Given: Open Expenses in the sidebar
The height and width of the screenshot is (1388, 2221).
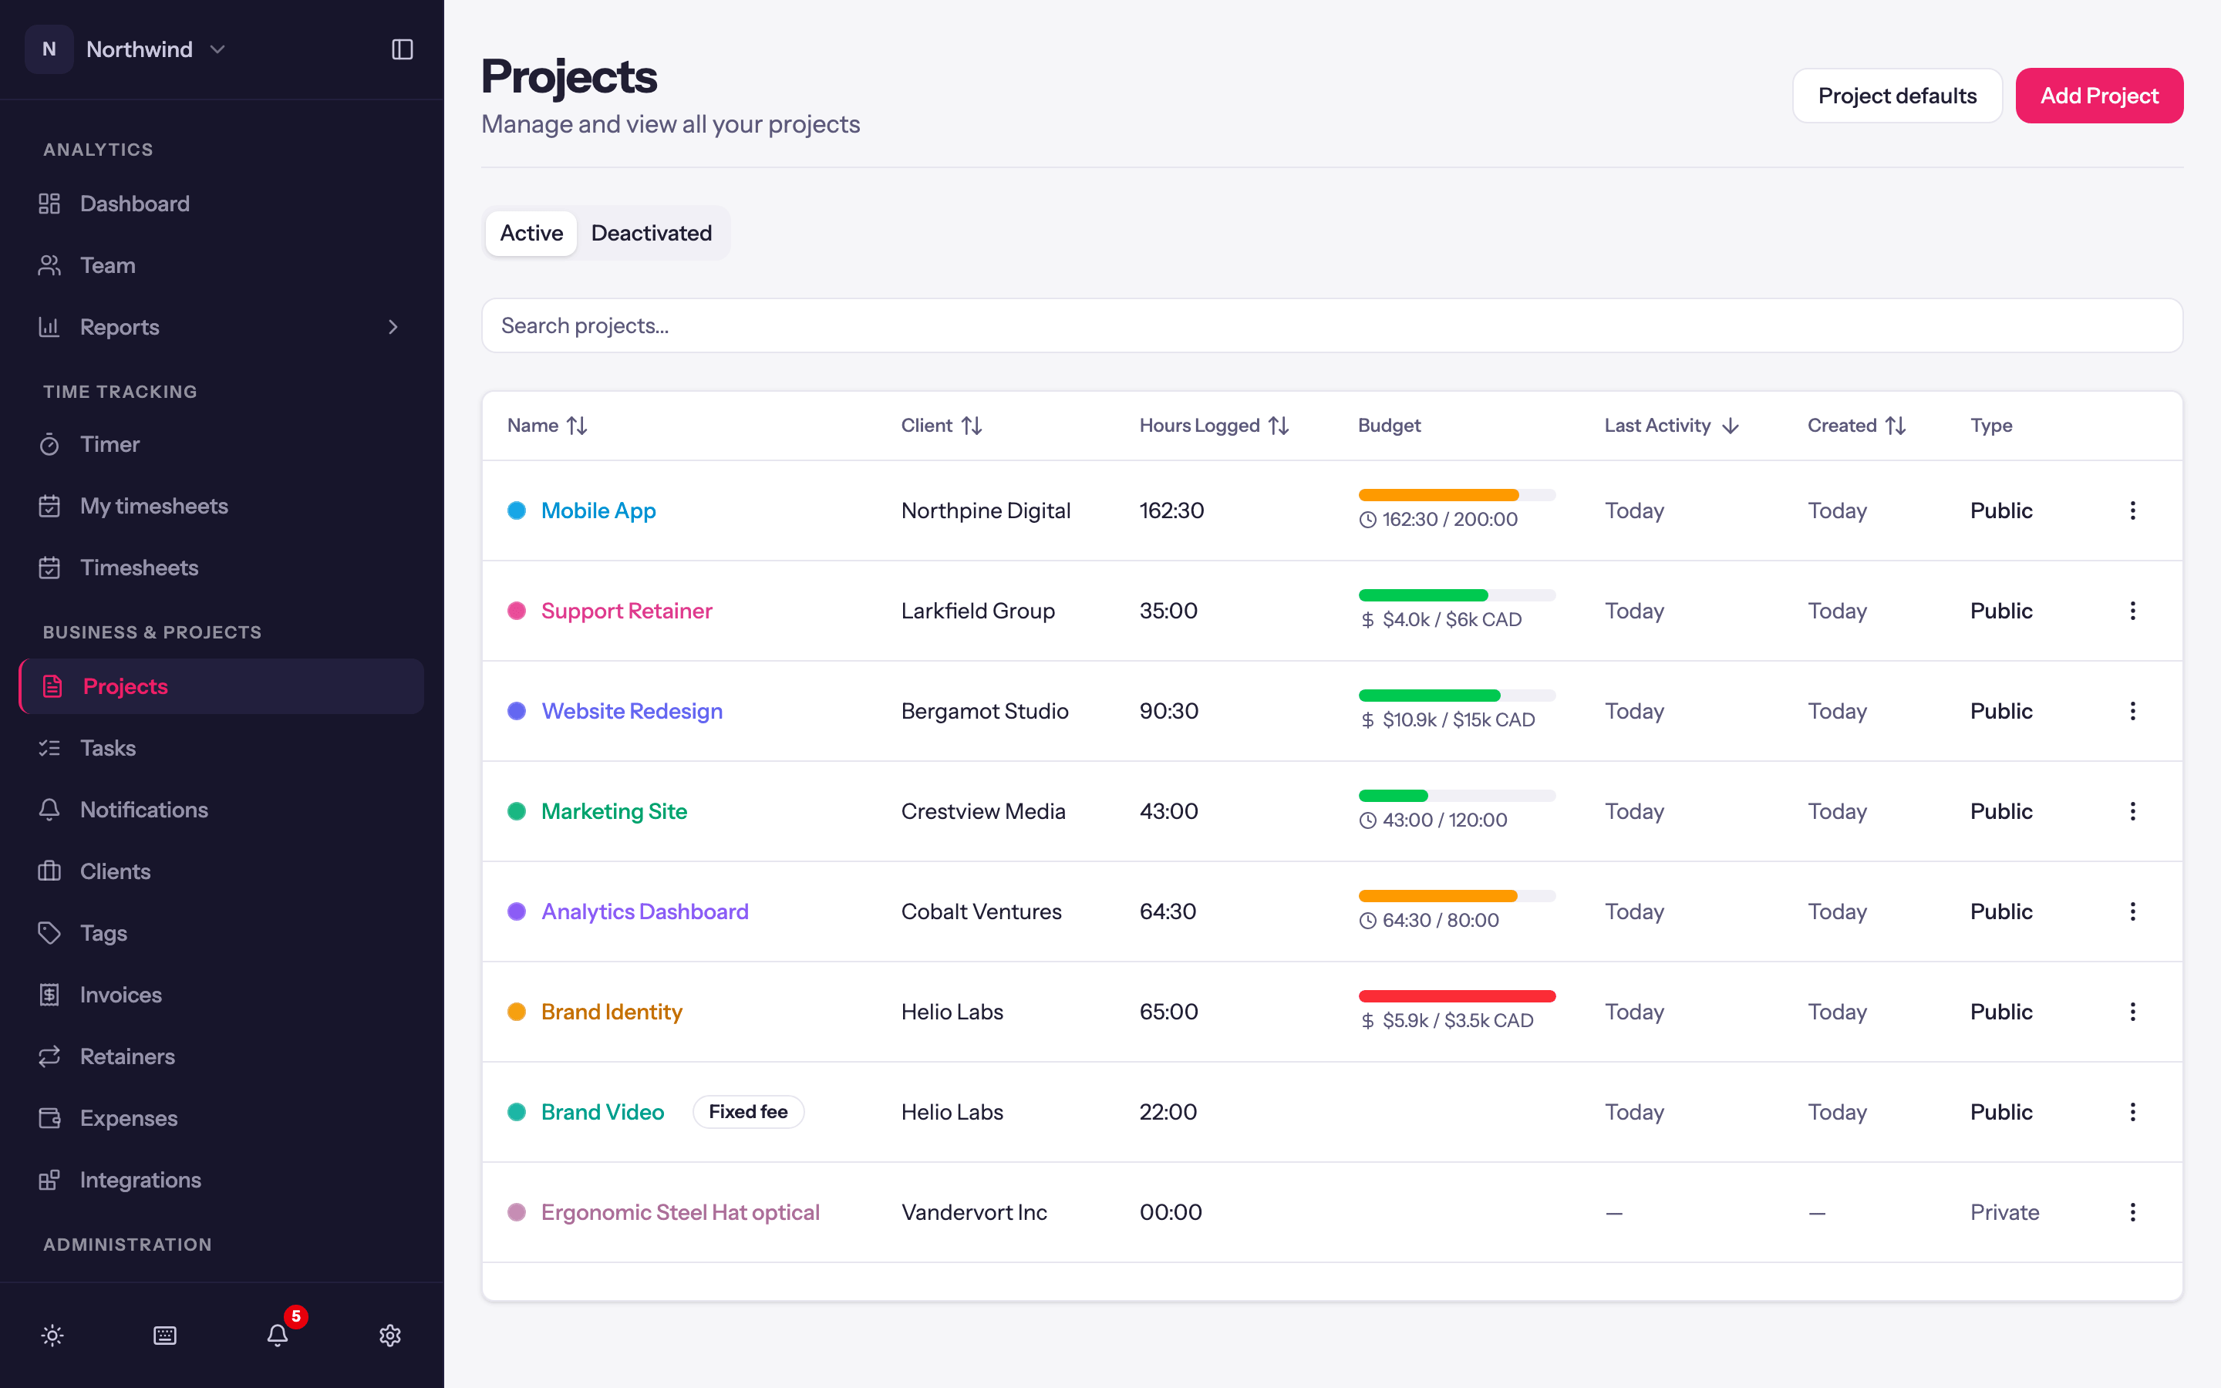Looking at the screenshot, I should coord(221,1118).
